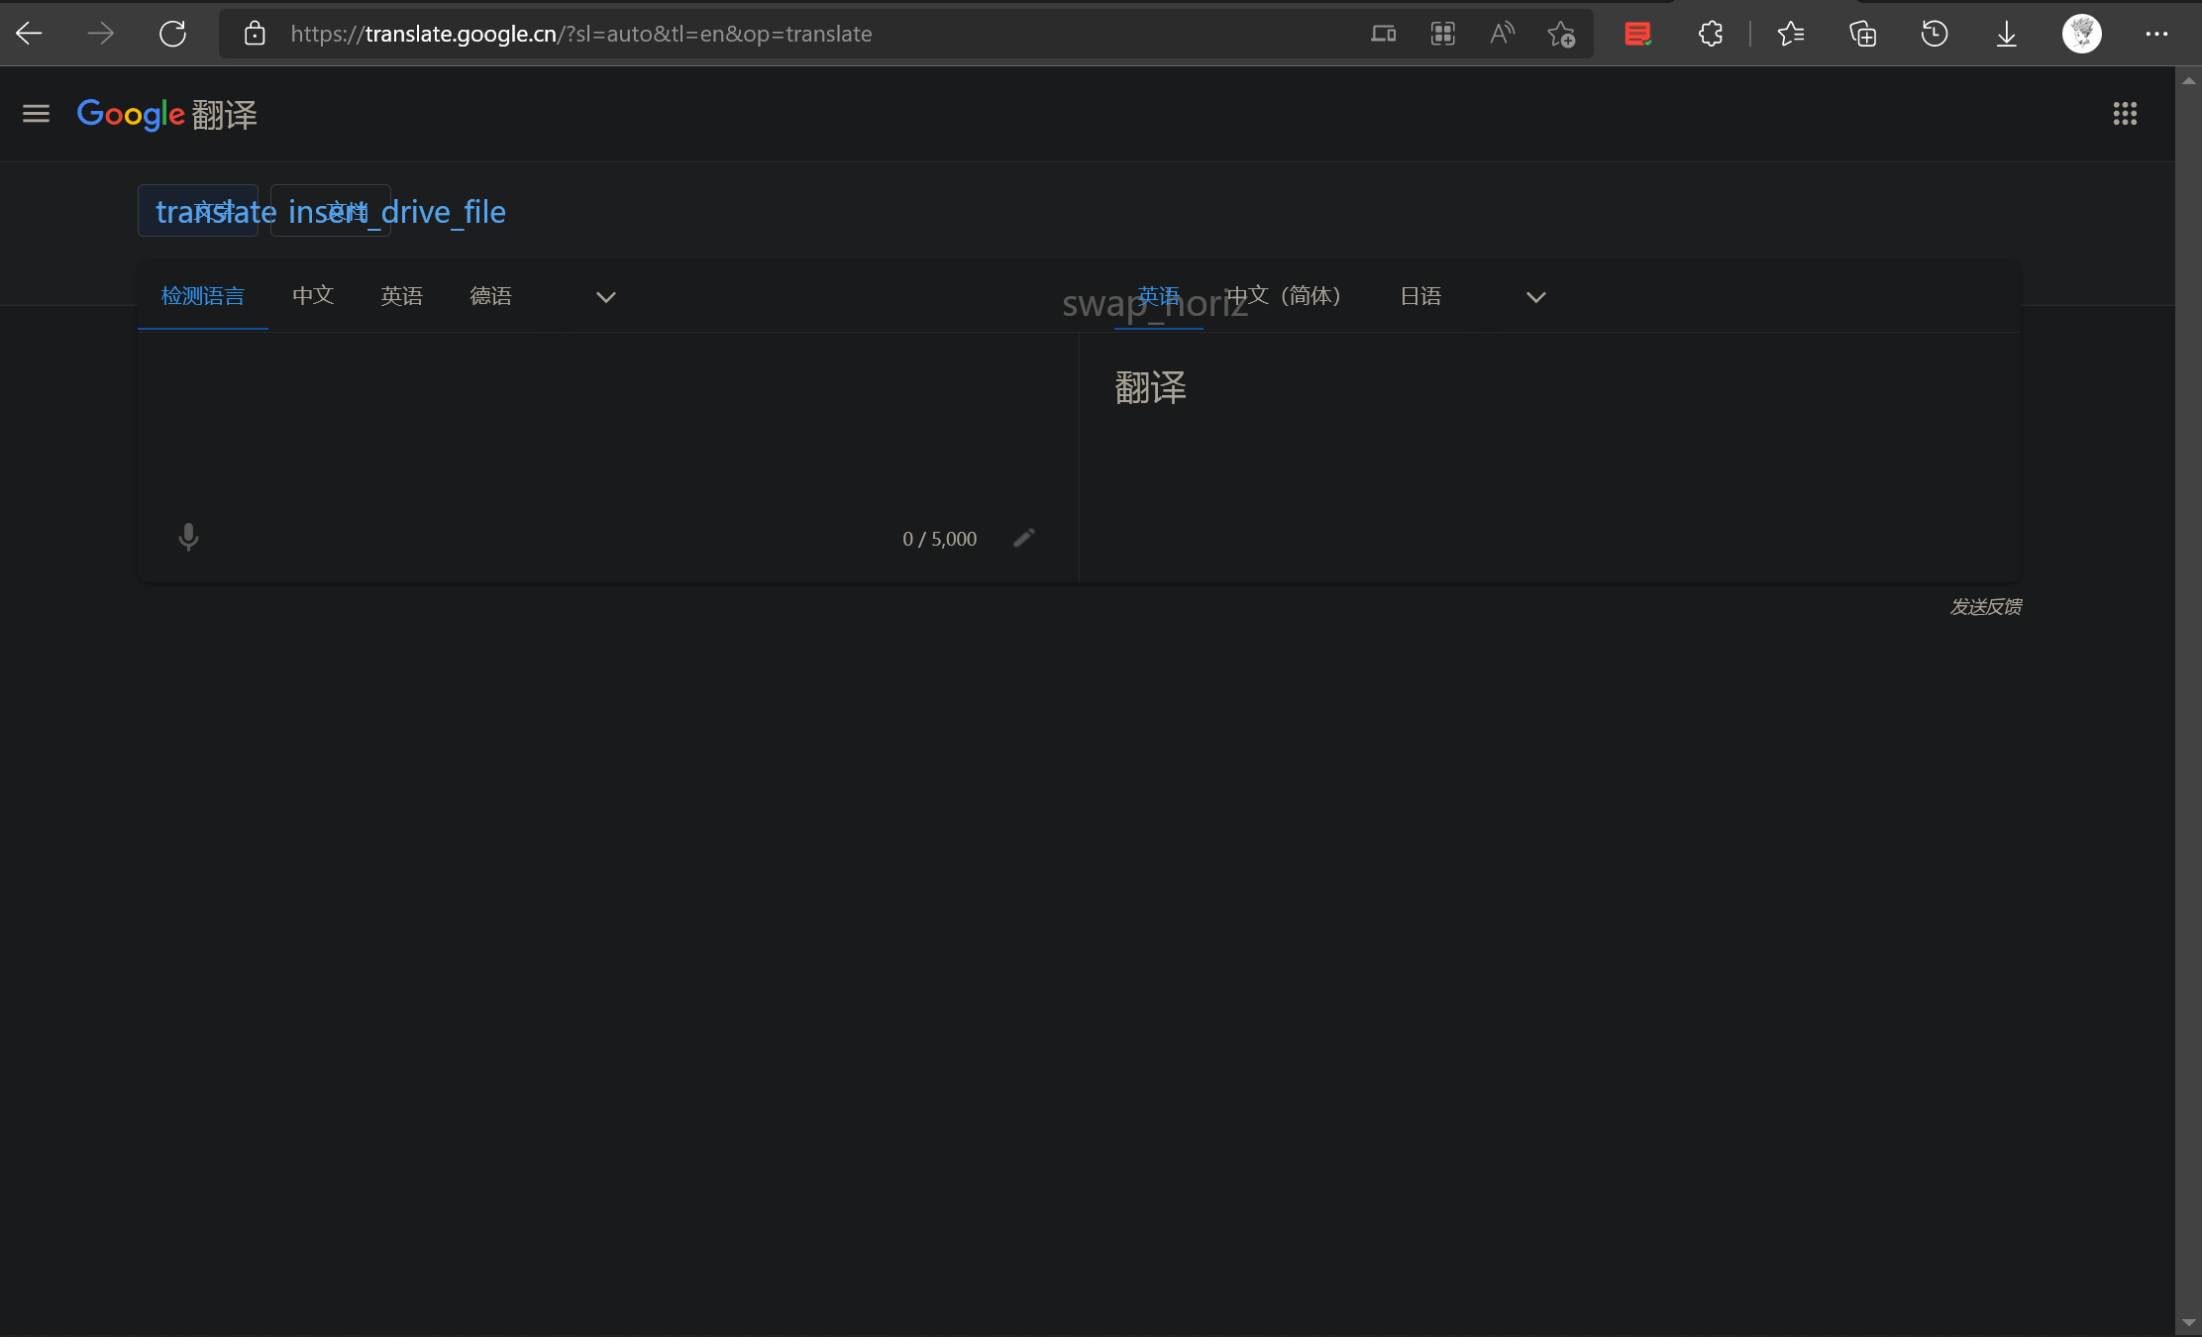Image resolution: width=2202 pixels, height=1337 pixels.
Task: Set target language to 日语
Action: 1420,295
